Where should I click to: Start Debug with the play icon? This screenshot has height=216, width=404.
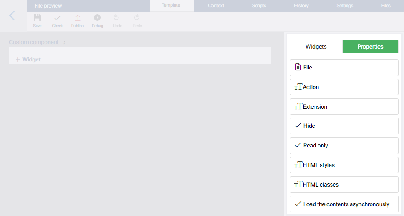pos(97,17)
